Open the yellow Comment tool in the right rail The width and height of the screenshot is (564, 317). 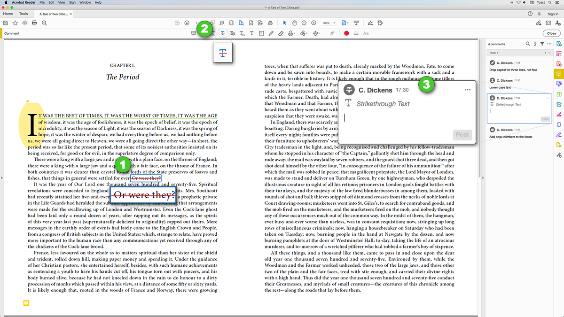pos(559,74)
